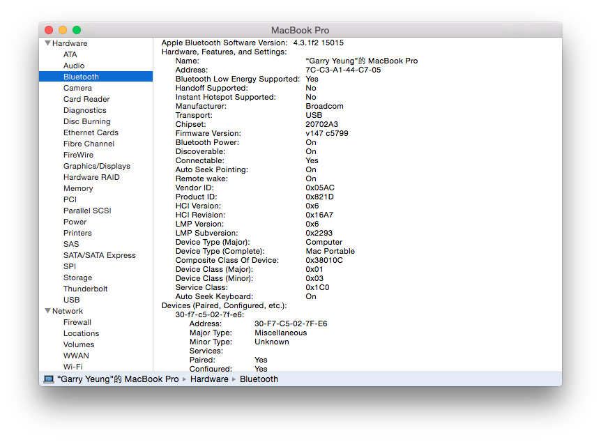This screenshot has height=442, width=601.
Task: Open the Camera hardware entry
Action: pos(77,88)
